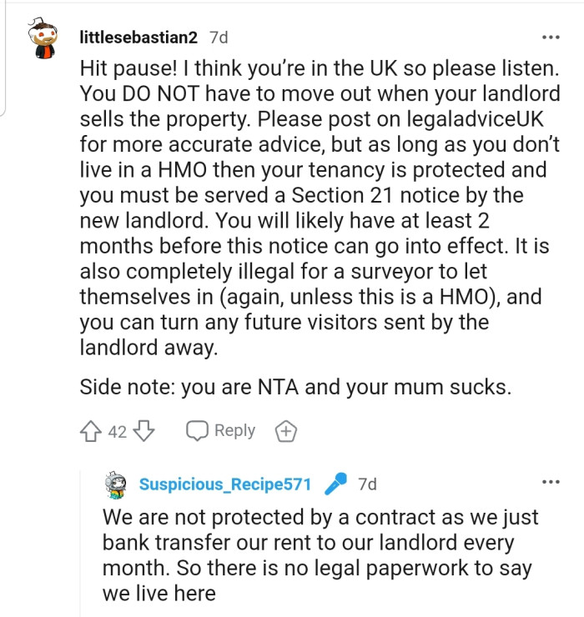Open more options on Suspicious_Recipe571's reply

pyautogui.click(x=551, y=482)
